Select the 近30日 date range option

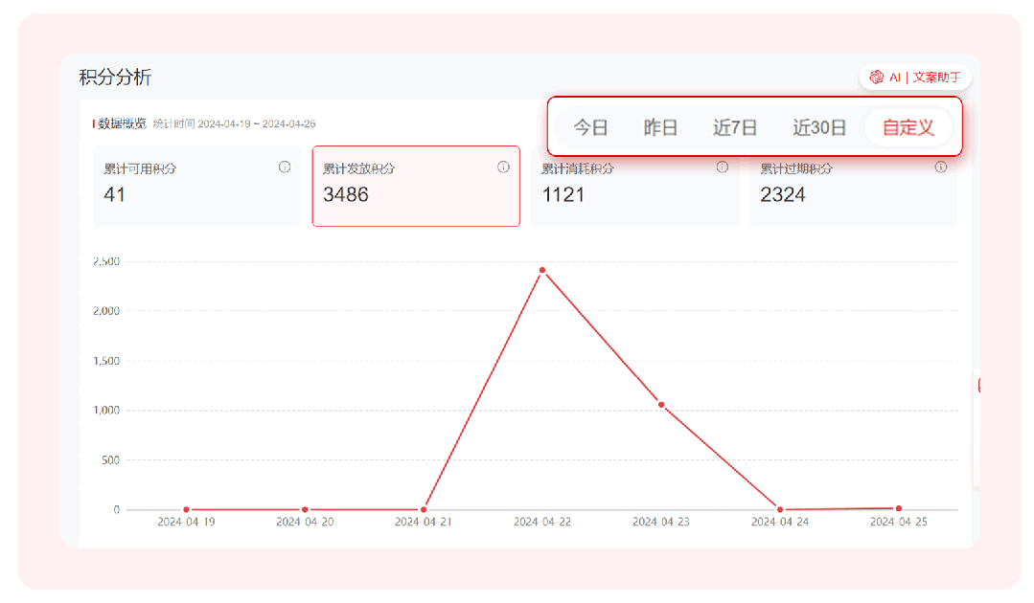point(819,127)
